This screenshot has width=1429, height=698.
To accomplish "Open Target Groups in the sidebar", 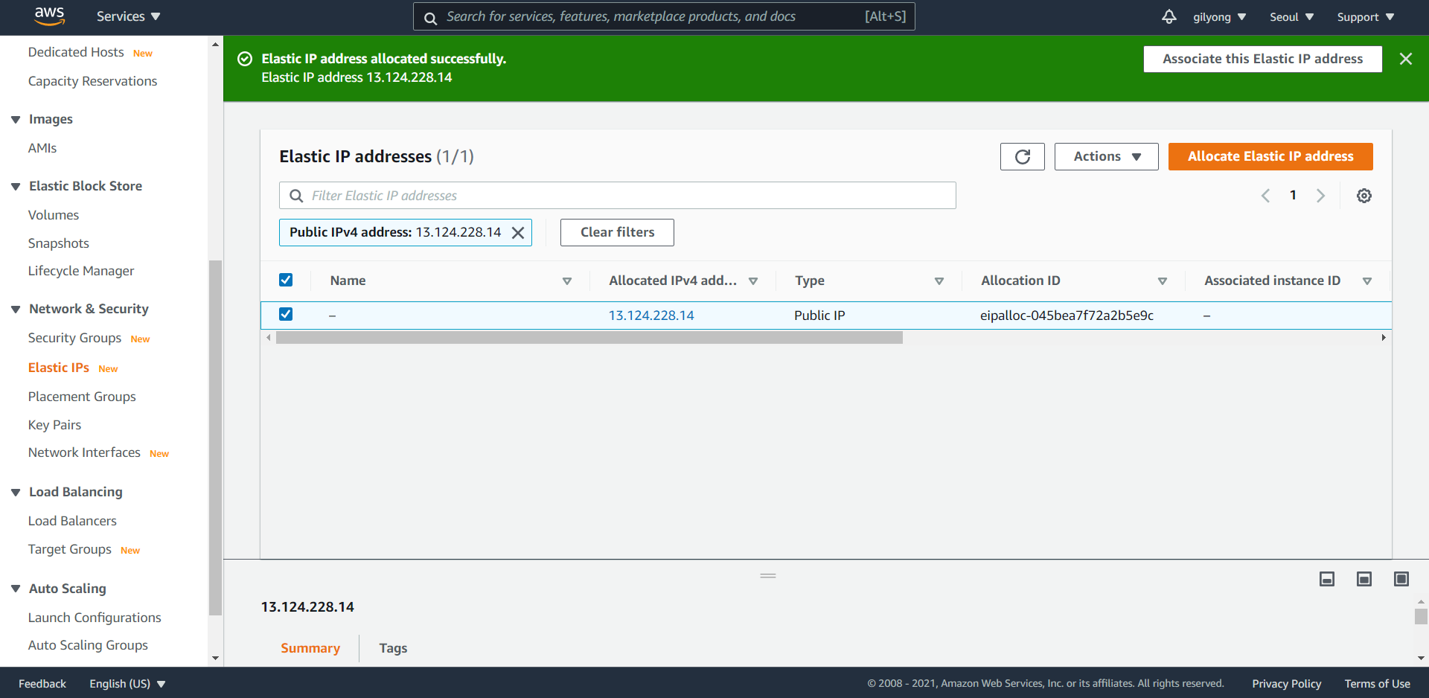I will pyautogui.click(x=70, y=549).
